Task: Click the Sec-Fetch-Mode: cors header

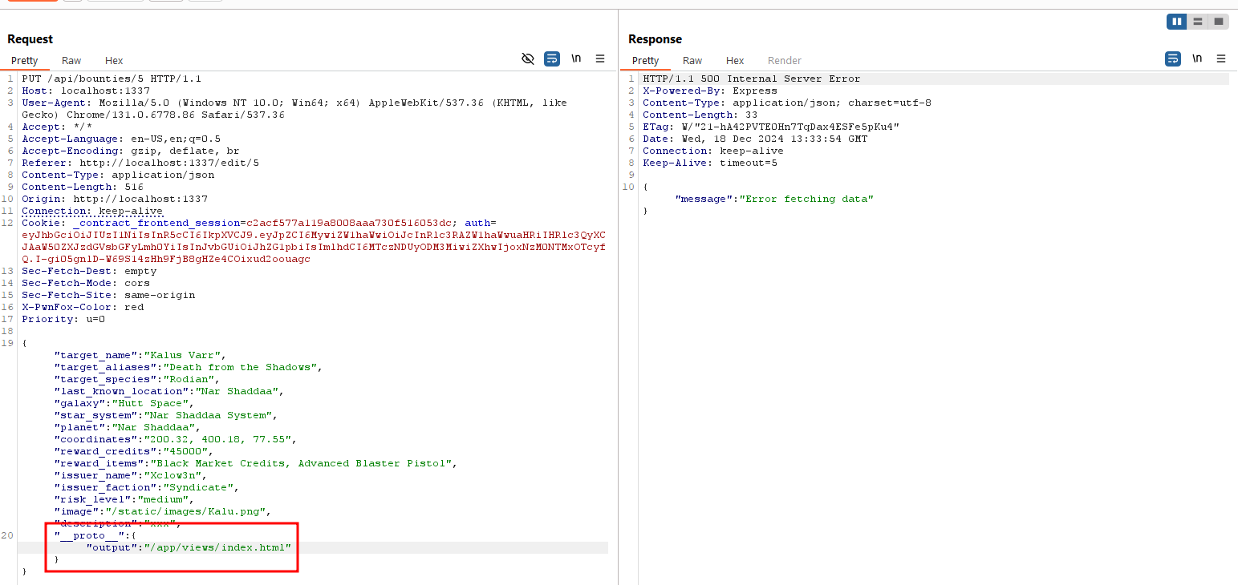Action: pyautogui.click(x=86, y=283)
